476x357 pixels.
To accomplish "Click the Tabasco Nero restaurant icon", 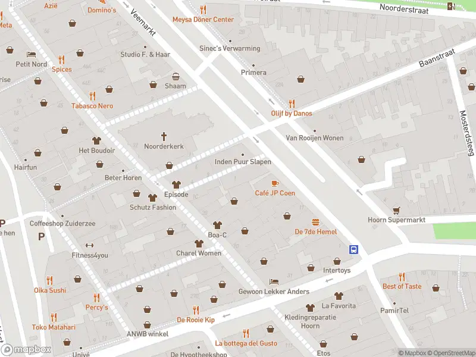I will (x=92, y=96).
